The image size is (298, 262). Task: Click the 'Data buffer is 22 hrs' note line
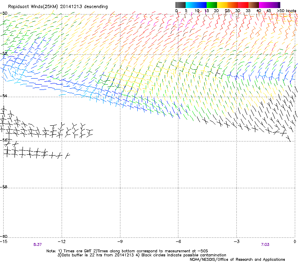[x=142, y=255]
